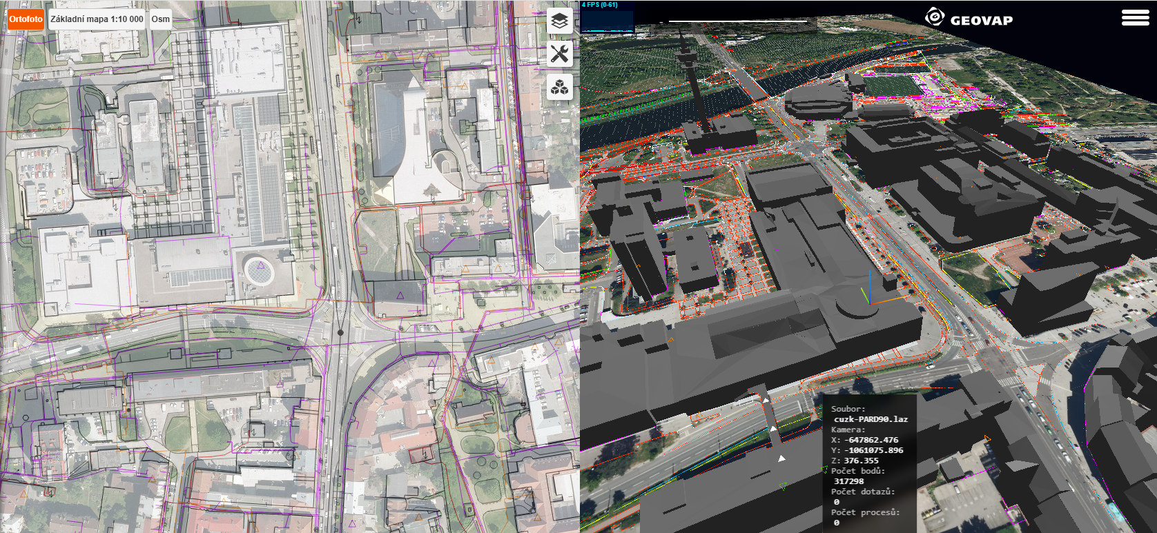
Task: Click the FPS performance monitor
Action: click(x=607, y=17)
